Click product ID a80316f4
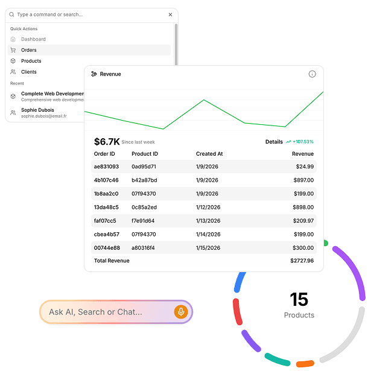 click(143, 248)
